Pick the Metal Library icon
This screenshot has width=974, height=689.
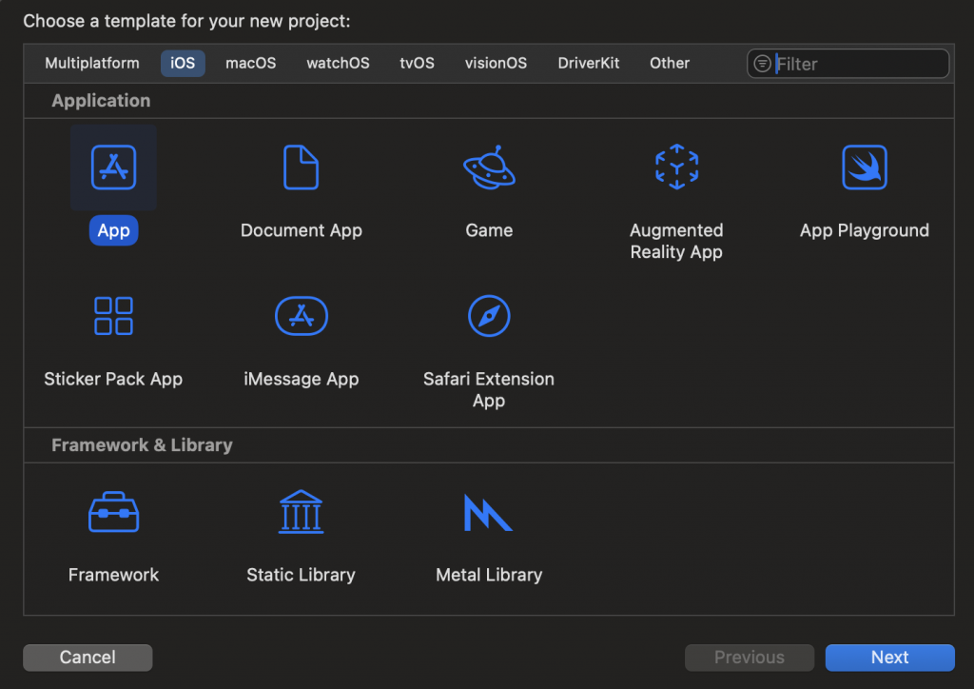coord(488,512)
